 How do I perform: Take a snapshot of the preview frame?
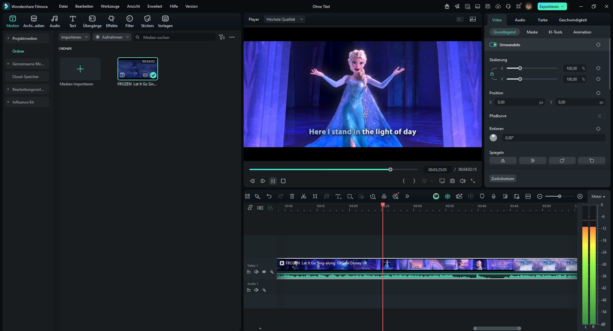click(452, 181)
